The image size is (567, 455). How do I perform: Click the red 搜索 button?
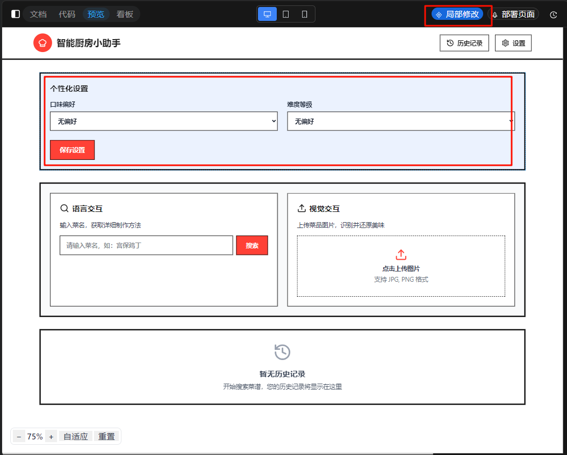[252, 245]
